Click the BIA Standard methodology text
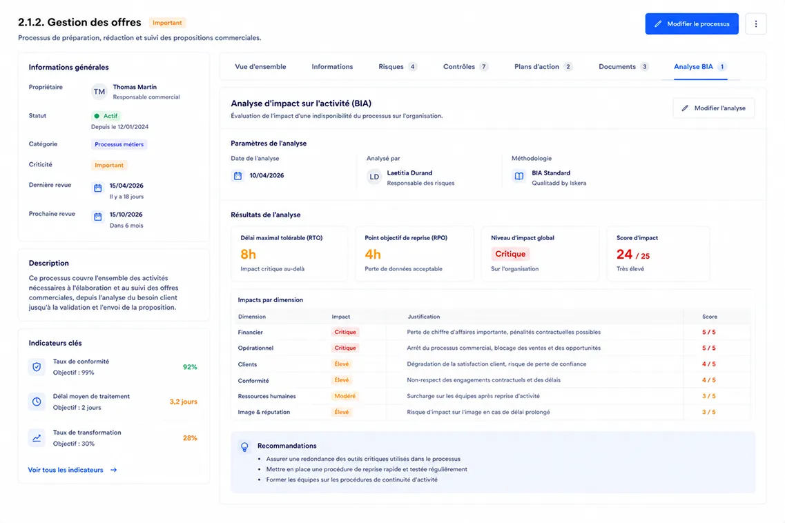The image size is (785, 523). click(x=551, y=172)
